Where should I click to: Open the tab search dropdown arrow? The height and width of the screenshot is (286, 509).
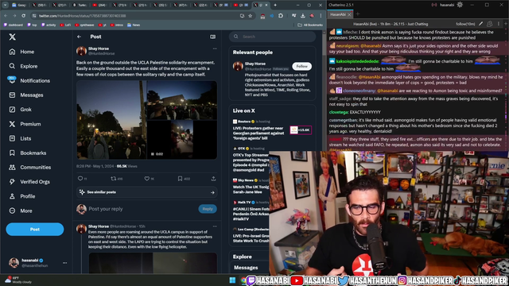(5, 5)
